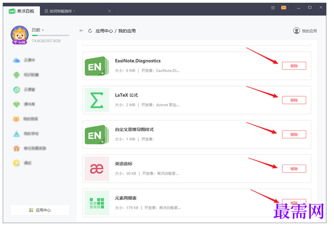Image resolution: width=334 pixels, height=228 pixels.
Task: Remove the EasiNote.Diagnostics app
Action: point(294,66)
